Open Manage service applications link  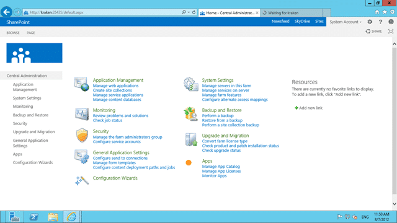tap(118, 95)
